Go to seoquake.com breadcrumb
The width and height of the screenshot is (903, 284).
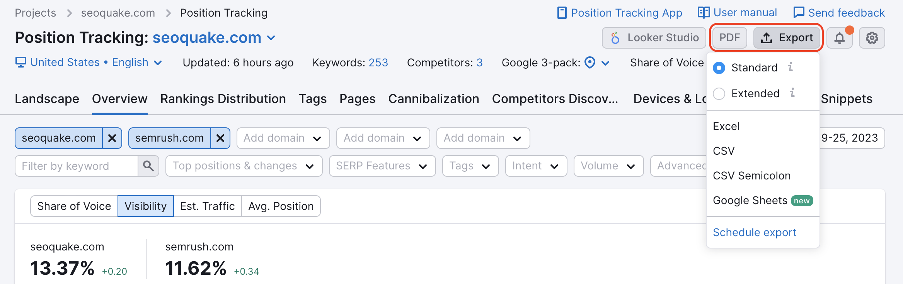118,13
